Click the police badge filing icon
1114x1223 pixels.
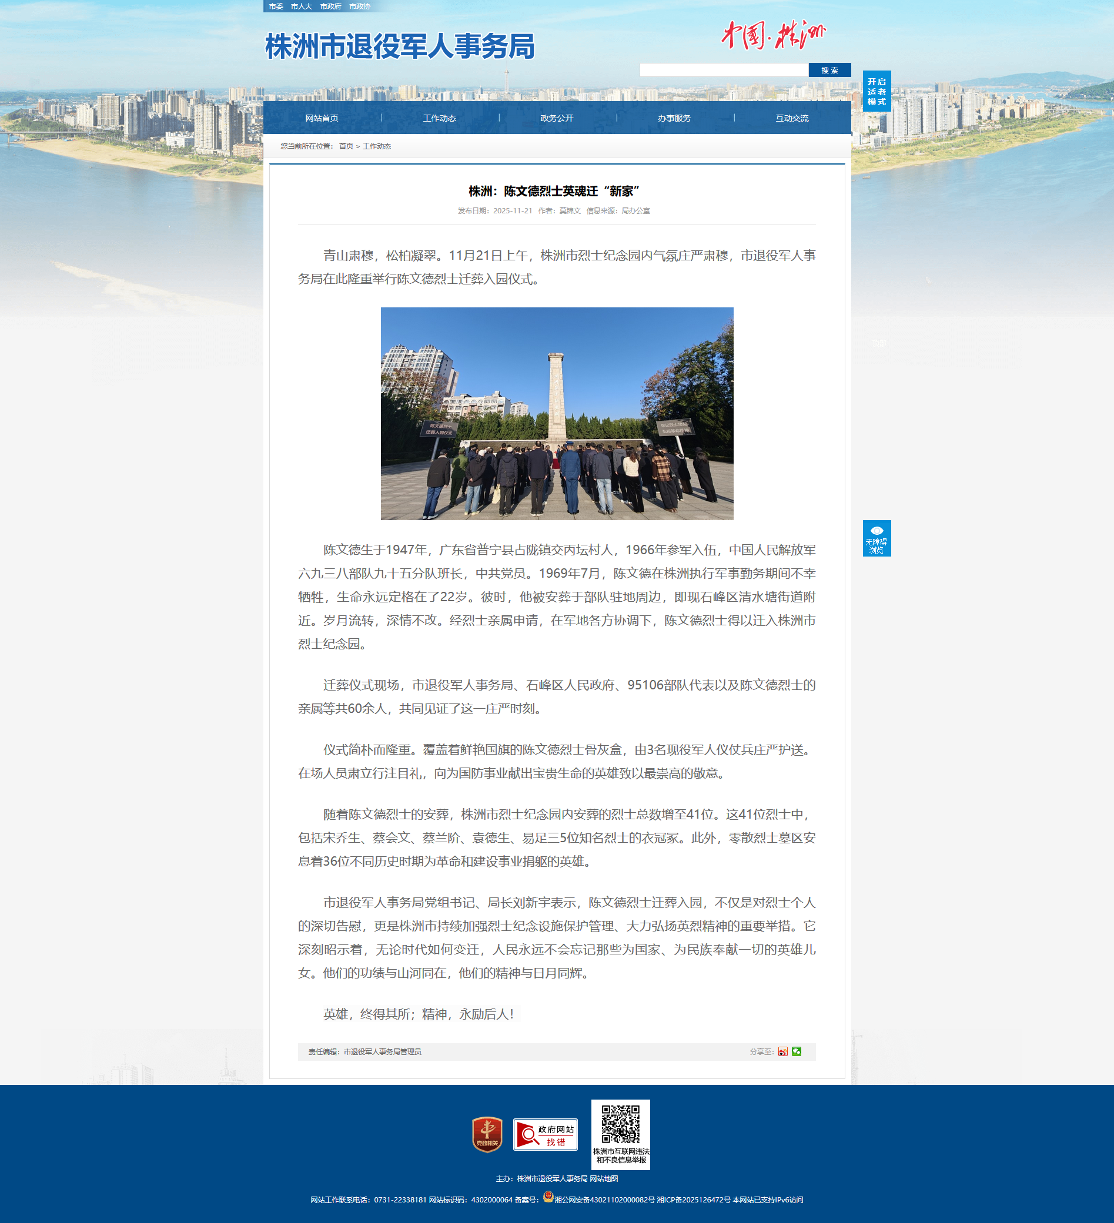click(x=548, y=1197)
